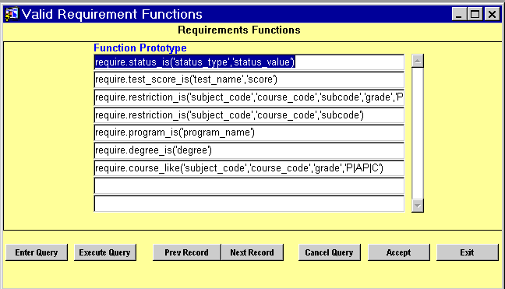The height and width of the screenshot is (289, 505).
Task: Minimize the Valid Requirement Functions window
Action: coord(459,14)
